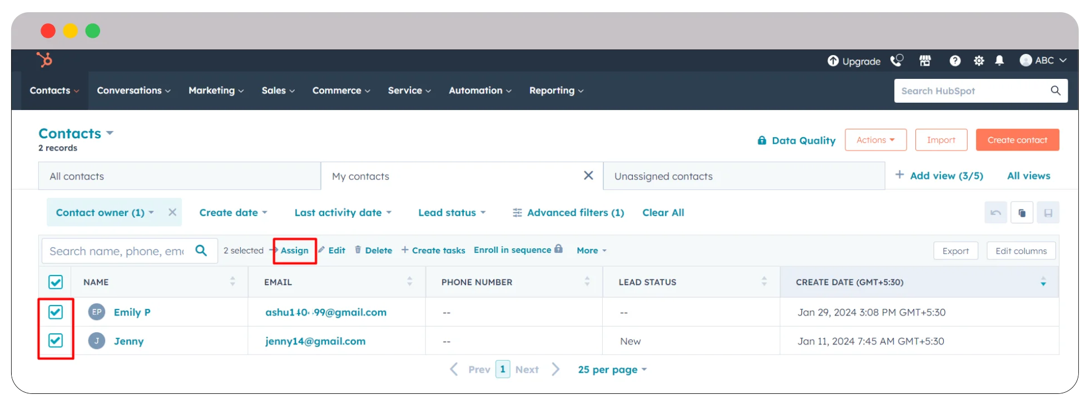Sort by the Email column arrows
This screenshot has height=405, width=1090.
tap(410, 282)
